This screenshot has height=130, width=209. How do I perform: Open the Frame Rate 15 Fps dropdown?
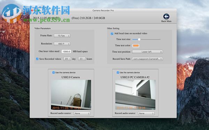(x=62, y=36)
